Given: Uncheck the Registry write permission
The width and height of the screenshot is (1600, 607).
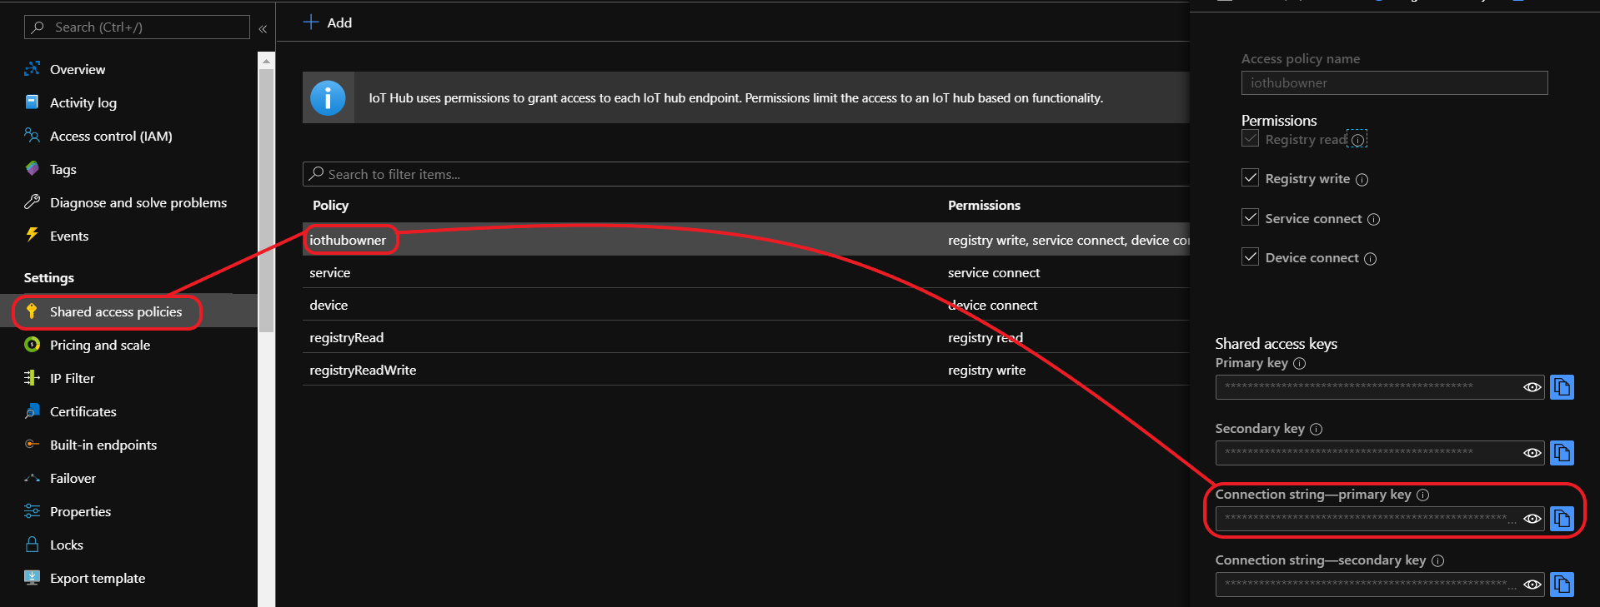Looking at the screenshot, I should pos(1250,178).
